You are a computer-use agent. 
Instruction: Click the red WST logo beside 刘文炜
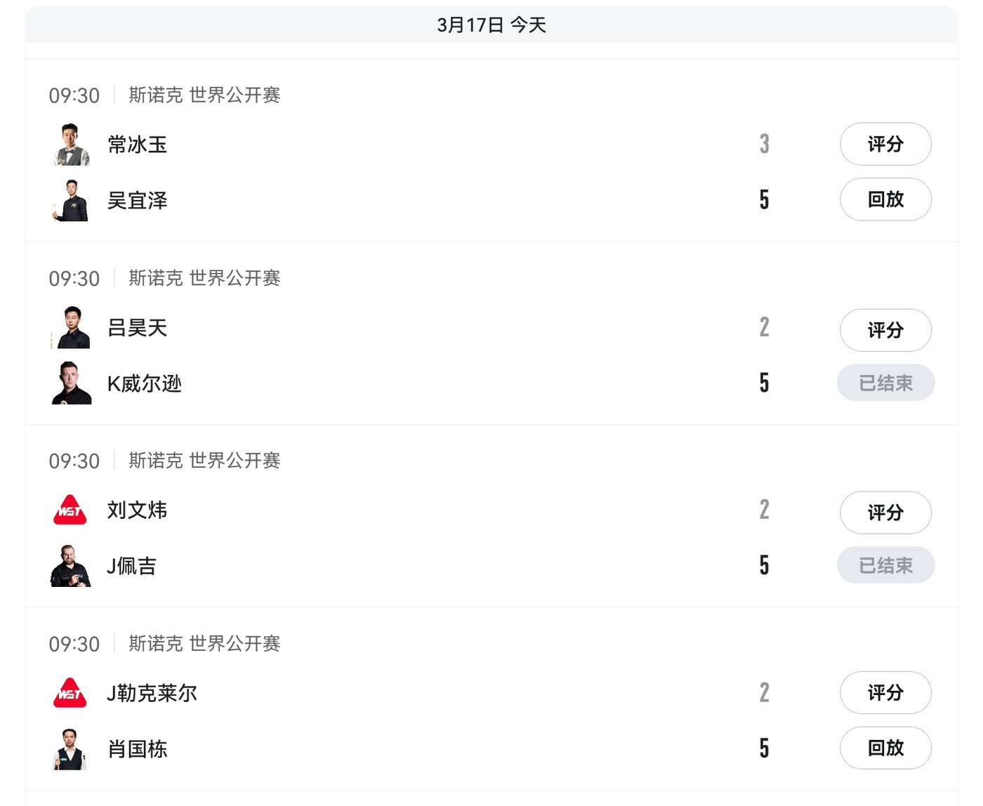tap(70, 510)
